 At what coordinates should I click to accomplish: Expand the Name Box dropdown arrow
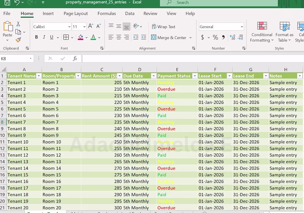click(x=30, y=59)
